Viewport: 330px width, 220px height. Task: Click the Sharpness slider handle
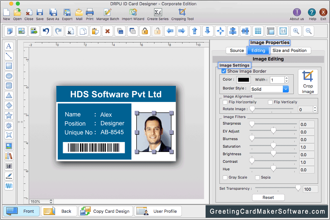pos(252,124)
